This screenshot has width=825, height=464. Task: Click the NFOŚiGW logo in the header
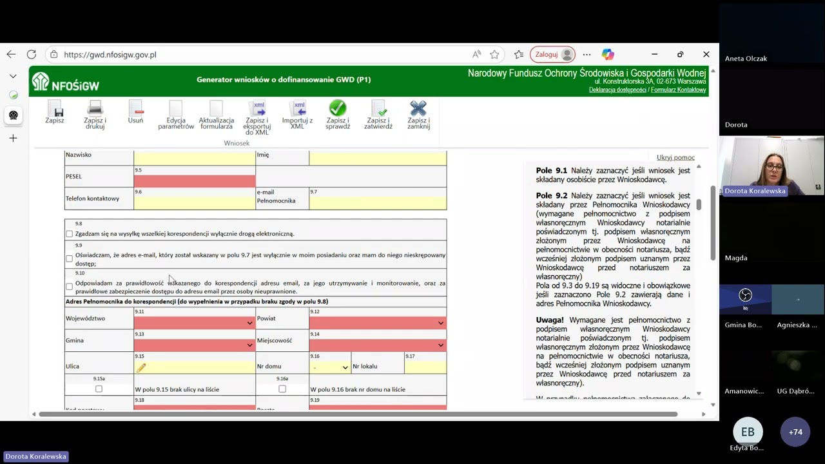tap(66, 82)
